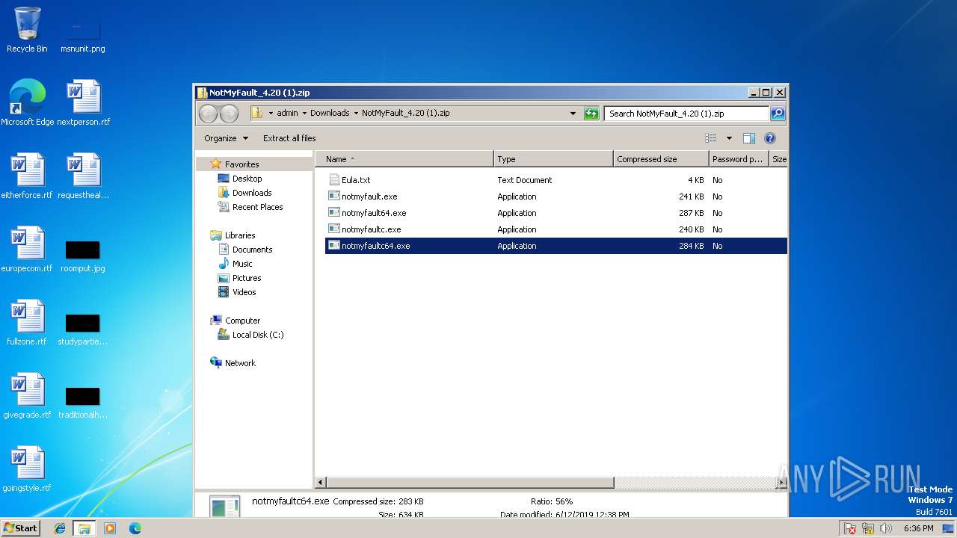This screenshot has width=957, height=538.
Task: Toggle the preview pane icon
Action: pos(749,138)
